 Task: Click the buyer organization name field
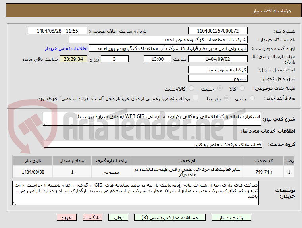tap(158, 39)
